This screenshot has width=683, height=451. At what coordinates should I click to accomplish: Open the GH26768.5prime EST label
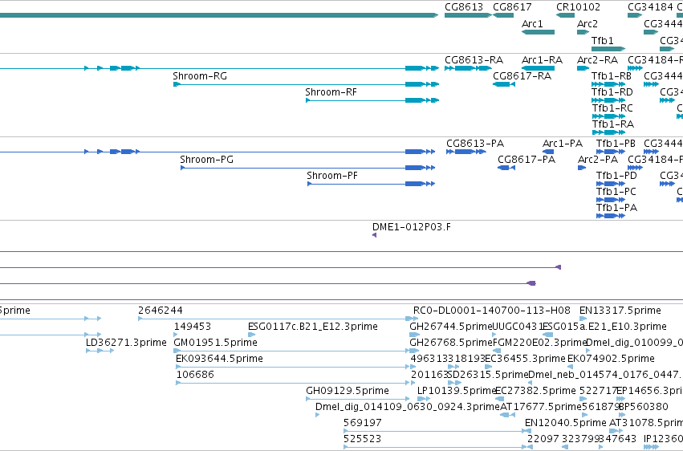coord(451,343)
